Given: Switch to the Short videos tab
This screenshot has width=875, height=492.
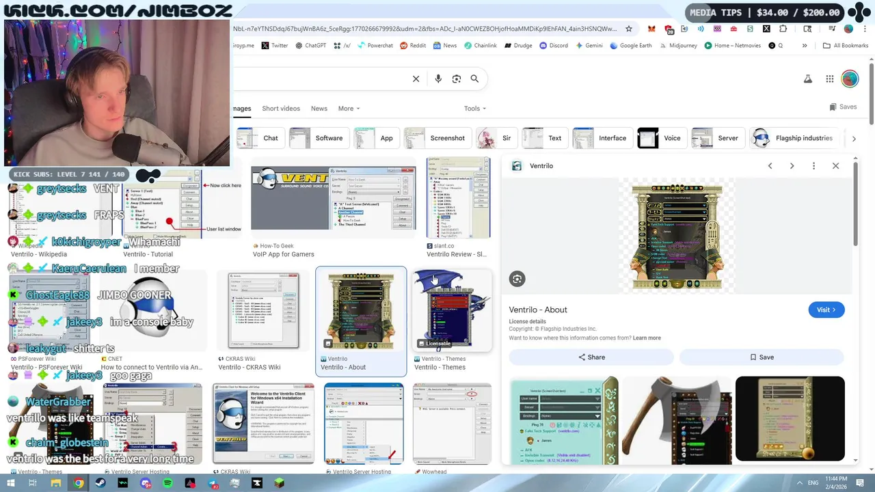Looking at the screenshot, I should (281, 108).
